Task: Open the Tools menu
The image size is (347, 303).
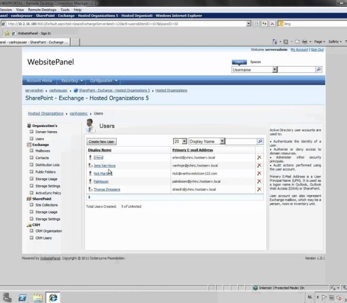Action: (65, 10)
